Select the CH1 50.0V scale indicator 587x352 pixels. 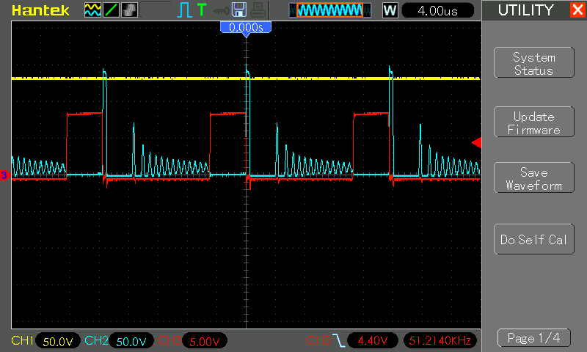point(58,341)
